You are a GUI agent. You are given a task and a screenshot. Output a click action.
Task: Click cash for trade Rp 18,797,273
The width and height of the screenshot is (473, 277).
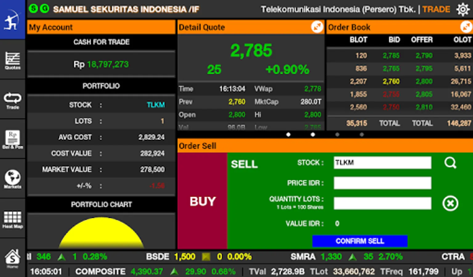101,64
